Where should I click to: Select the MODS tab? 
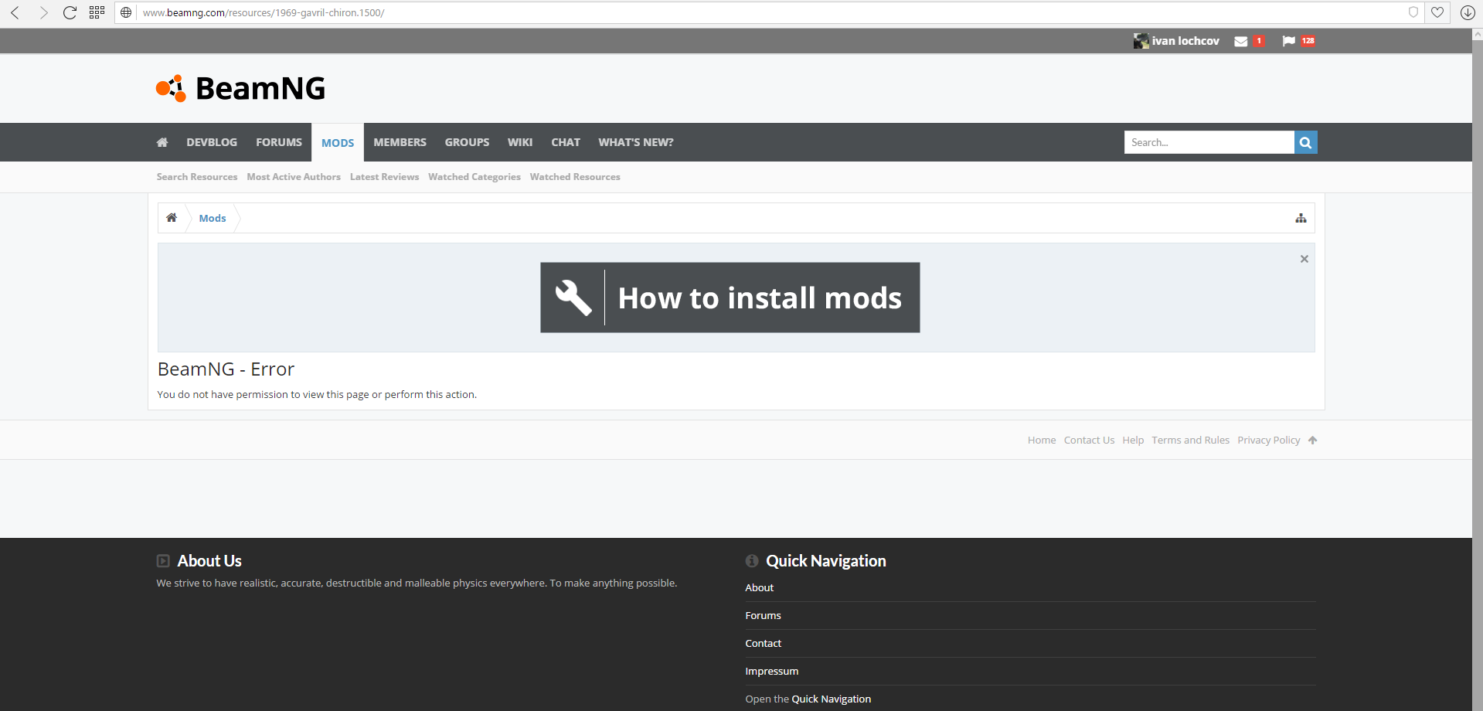[338, 142]
